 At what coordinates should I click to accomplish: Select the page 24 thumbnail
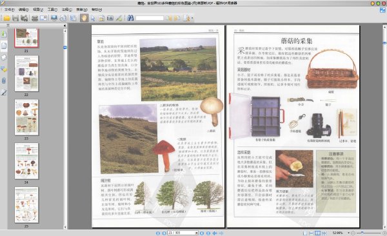[x=26, y=161]
